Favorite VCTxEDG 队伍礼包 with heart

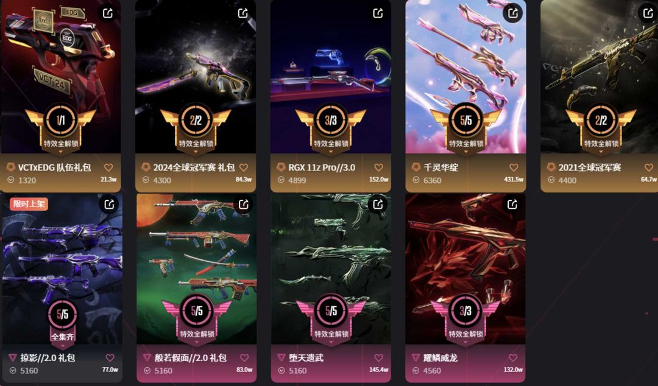tap(108, 167)
